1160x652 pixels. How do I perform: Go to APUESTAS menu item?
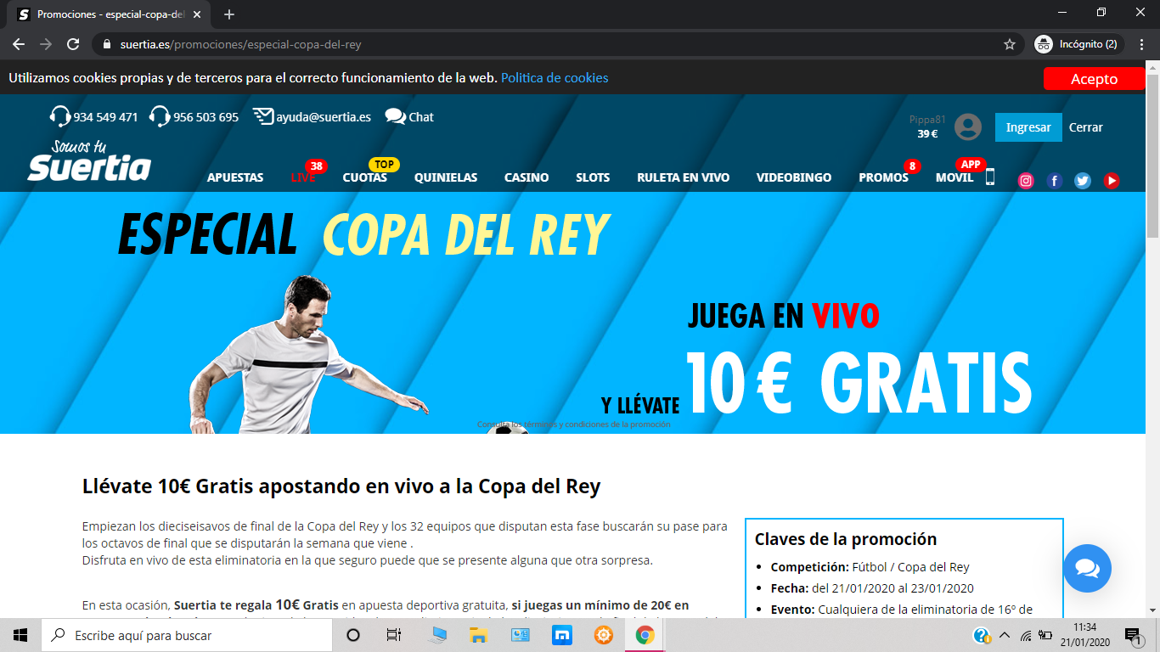(235, 177)
